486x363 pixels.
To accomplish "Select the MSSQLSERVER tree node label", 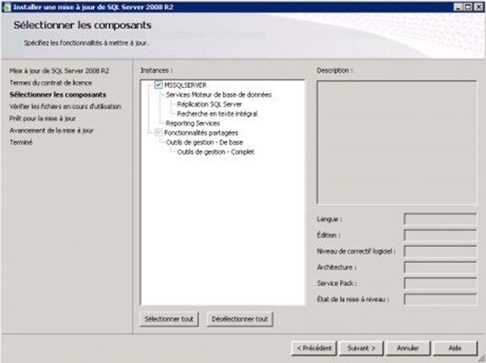I will tap(185, 85).
